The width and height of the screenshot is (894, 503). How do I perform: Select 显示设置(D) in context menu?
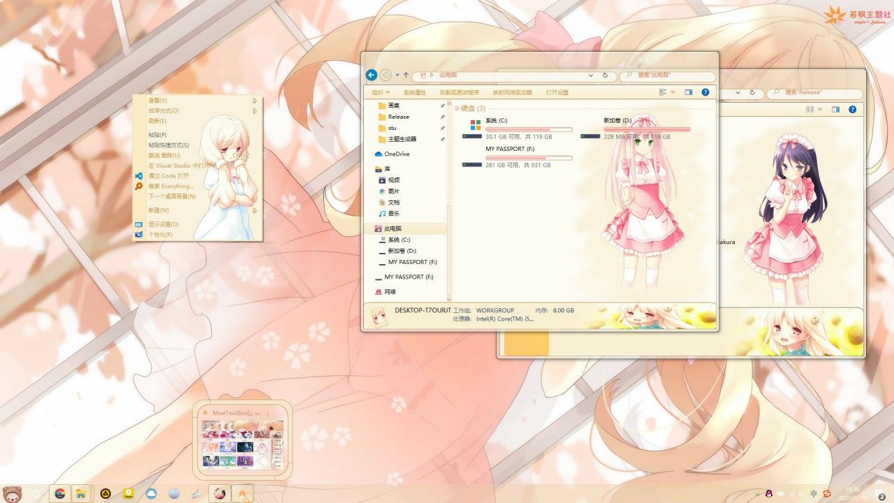198,224
